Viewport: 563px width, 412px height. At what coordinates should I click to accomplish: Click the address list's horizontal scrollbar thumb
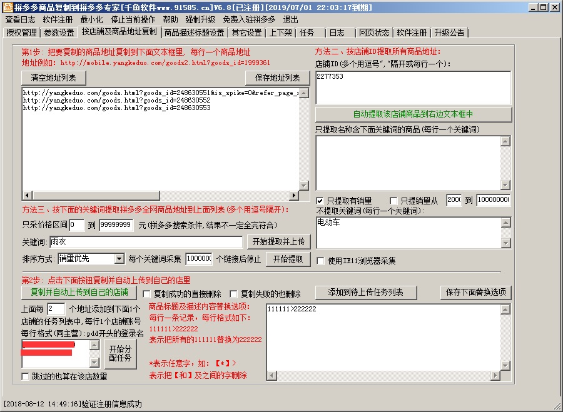tap(96, 196)
